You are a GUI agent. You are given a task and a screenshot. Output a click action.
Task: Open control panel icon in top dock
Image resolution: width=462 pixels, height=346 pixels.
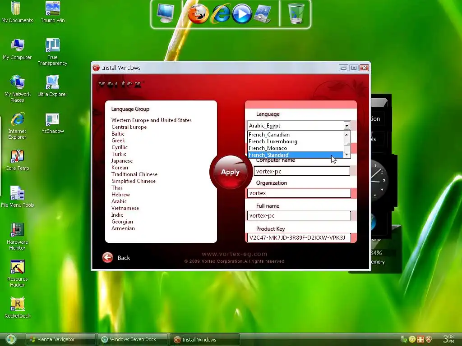click(262, 14)
